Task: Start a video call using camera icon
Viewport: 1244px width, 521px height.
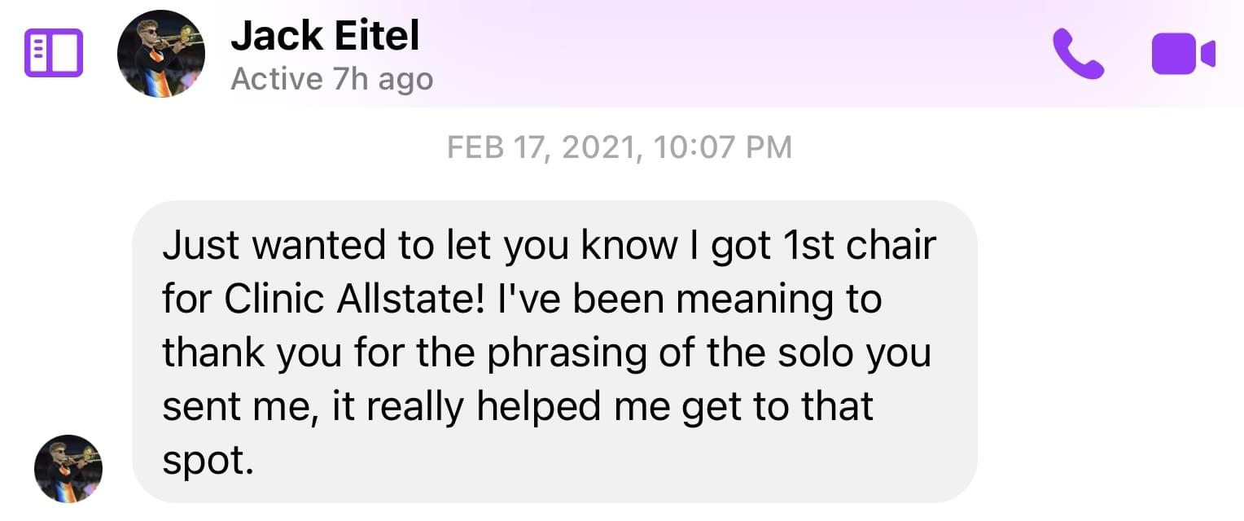Action: tap(1183, 54)
